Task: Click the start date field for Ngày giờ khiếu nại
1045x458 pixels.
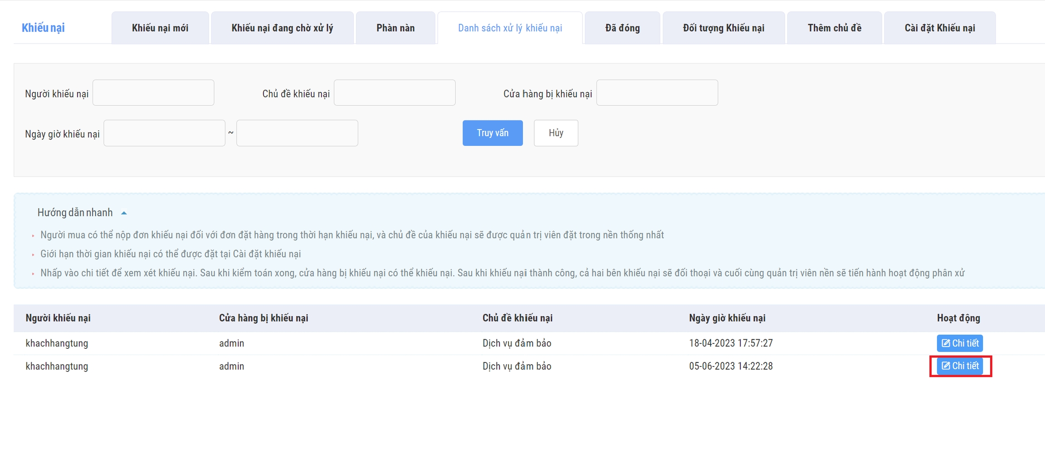Action: click(x=164, y=133)
